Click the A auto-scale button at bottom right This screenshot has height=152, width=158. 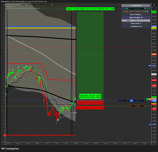point(154,144)
